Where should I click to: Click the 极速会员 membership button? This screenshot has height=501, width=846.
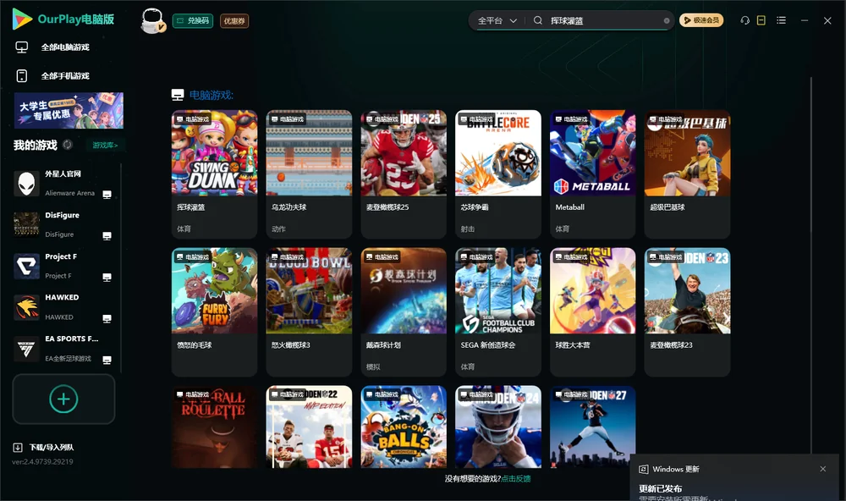pyautogui.click(x=700, y=20)
